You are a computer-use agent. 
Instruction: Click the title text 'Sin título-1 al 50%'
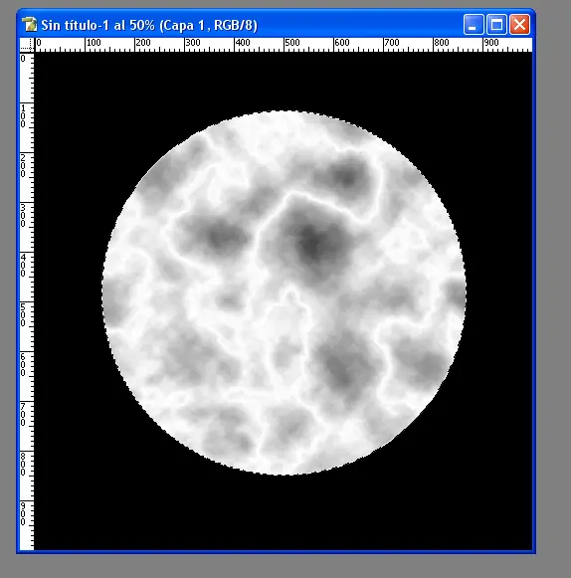tap(97, 26)
